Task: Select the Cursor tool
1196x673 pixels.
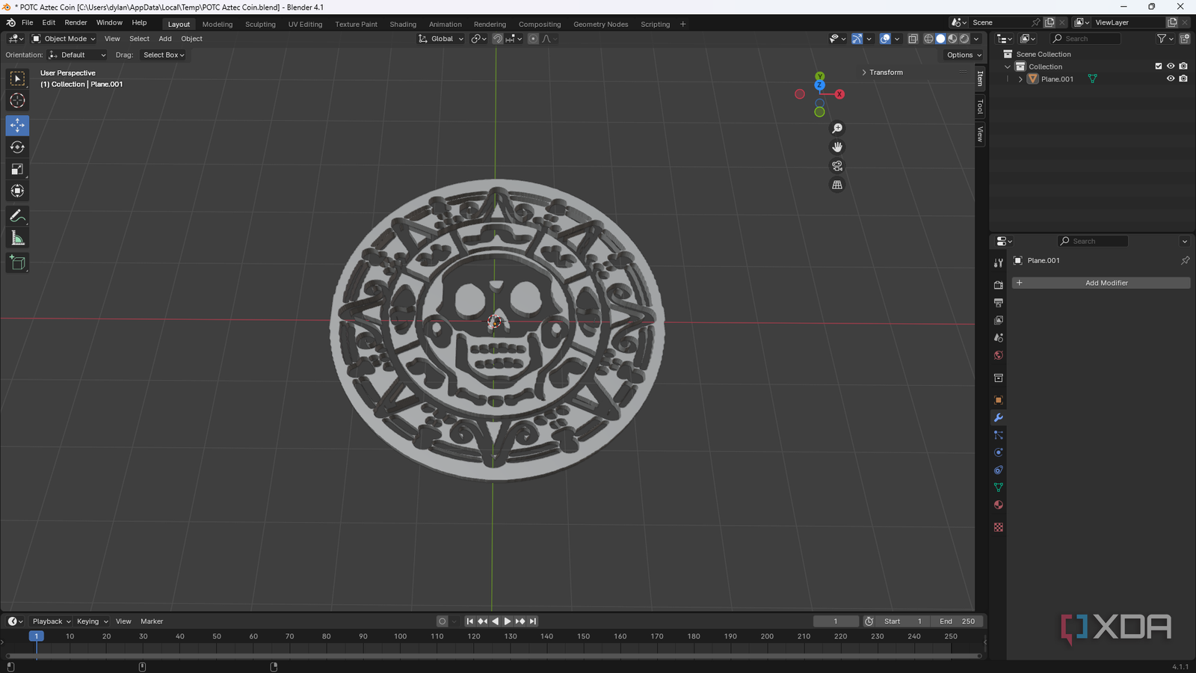Action: [17, 101]
